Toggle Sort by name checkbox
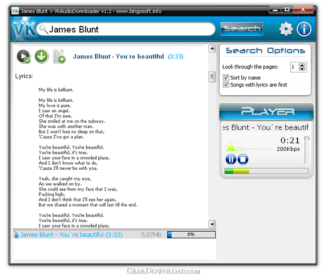 [x=226, y=78]
